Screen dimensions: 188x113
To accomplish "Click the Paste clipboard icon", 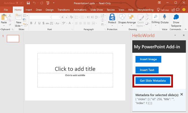I will click(x=4, y=17).
